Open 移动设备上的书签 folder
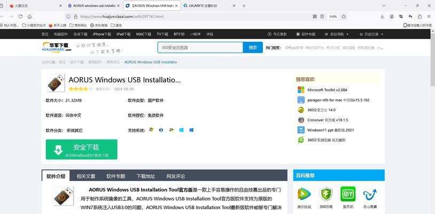The image size is (435, 214). click(x=418, y=25)
